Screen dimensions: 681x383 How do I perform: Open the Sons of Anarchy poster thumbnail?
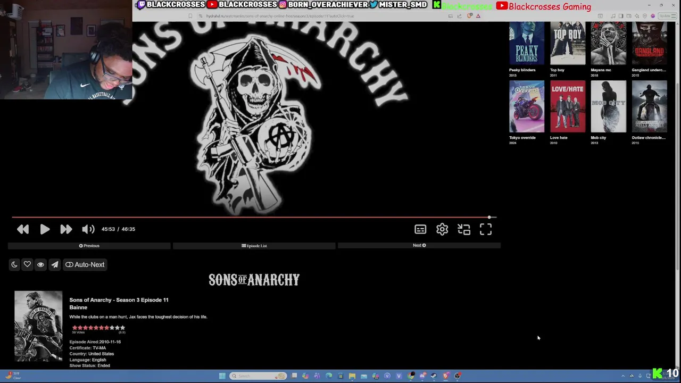[x=38, y=326]
